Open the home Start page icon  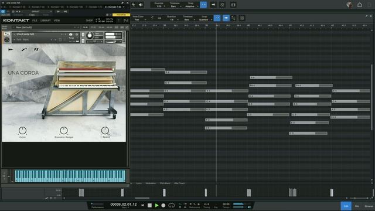(359, 5)
